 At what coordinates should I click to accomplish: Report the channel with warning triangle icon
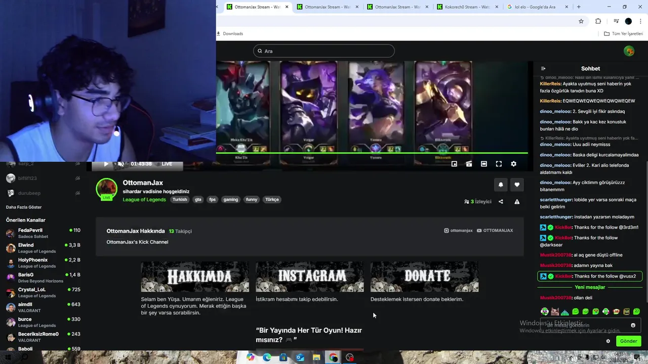[x=517, y=201]
